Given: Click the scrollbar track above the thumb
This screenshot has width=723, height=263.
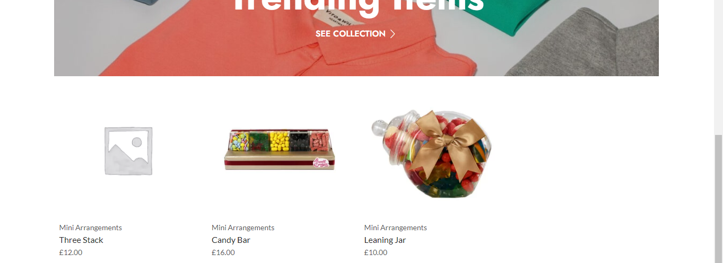Looking at the screenshot, I should pos(719,67).
